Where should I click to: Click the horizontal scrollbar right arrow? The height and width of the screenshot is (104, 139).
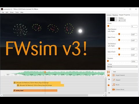click(104, 95)
